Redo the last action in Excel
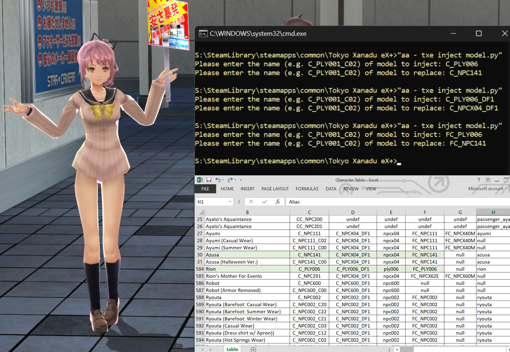The width and height of the screenshot is (510, 352). tap(230, 180)
